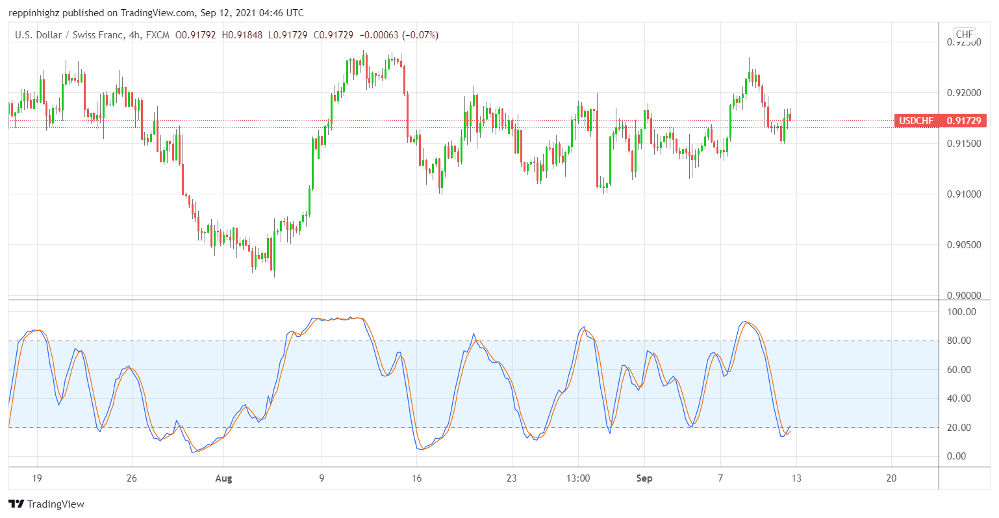Screen dimensions: 999x518
Task: Click the 100.00 oscillator axis label
Action: (961, 312)
